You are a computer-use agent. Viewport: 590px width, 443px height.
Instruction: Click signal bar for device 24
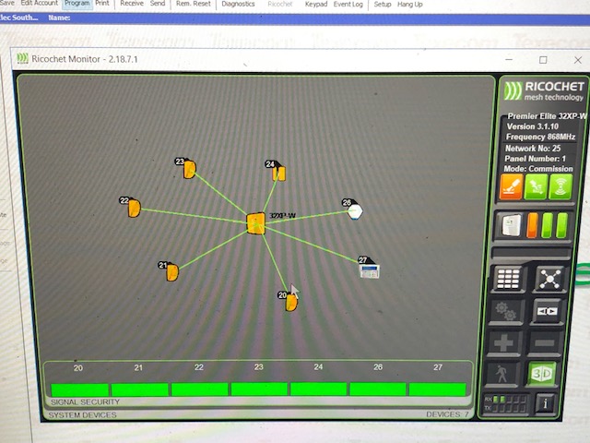pyautogui.click(x=318, y=389)
